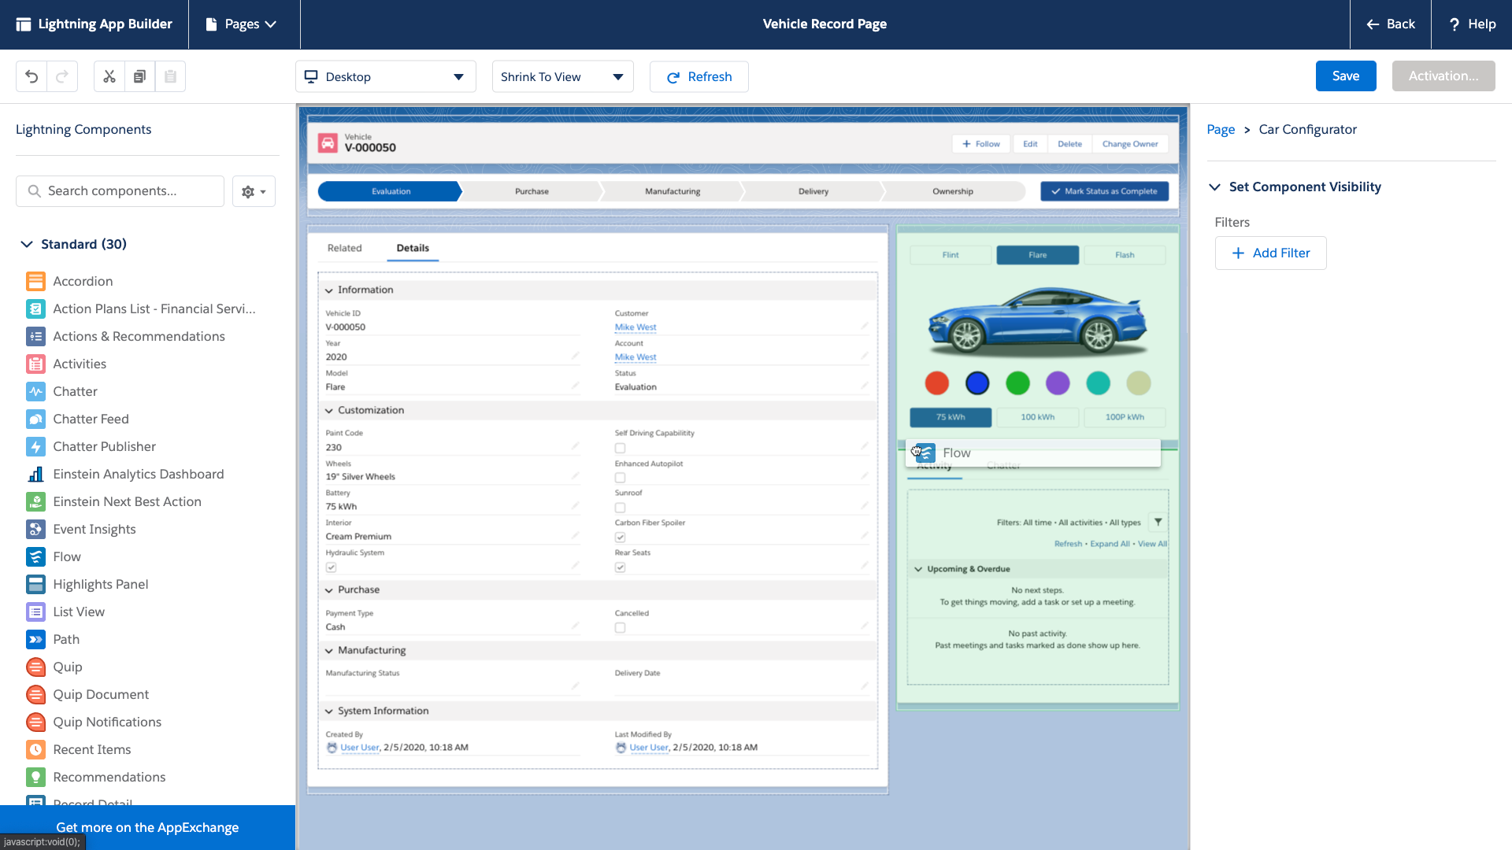Viewport: 1512px width, 850px height.
Task: Select the Undo icon in toolbar
Action: 31,75
